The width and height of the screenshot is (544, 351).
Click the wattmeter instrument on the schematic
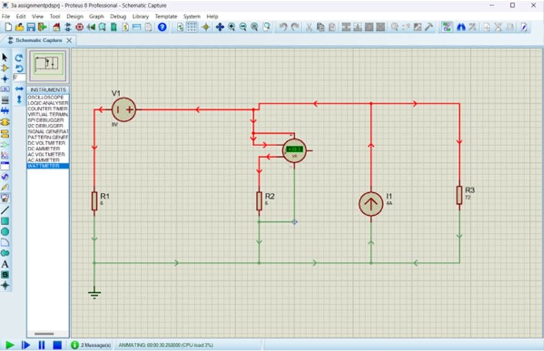click(x=294, y=151)
